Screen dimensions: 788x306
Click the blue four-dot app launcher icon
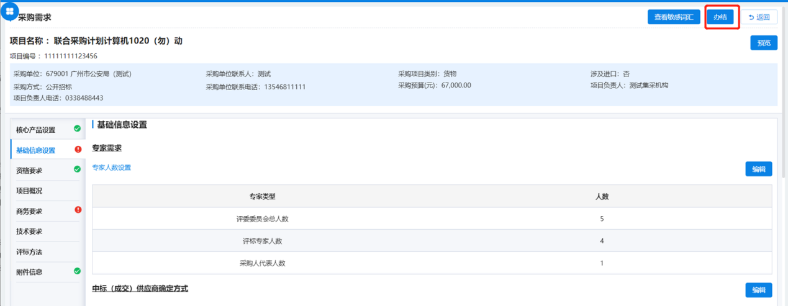point(10,11)
